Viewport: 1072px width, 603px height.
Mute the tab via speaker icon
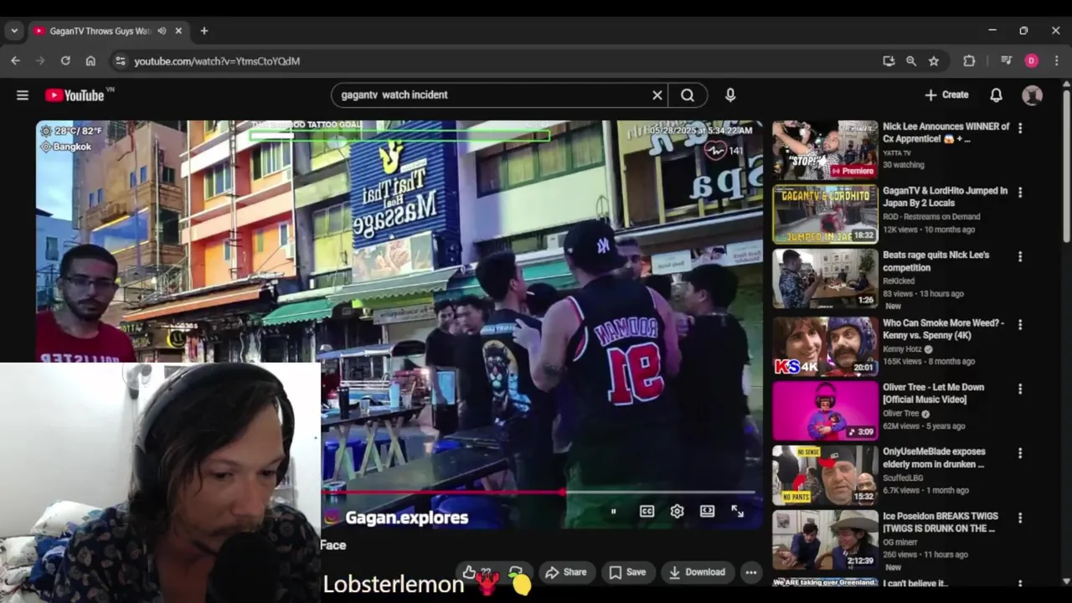[161, 31]
